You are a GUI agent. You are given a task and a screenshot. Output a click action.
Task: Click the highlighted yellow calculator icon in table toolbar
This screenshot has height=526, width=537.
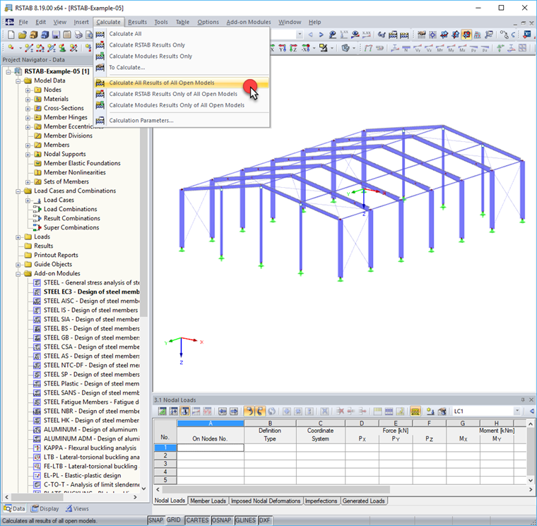pos(415,411)
